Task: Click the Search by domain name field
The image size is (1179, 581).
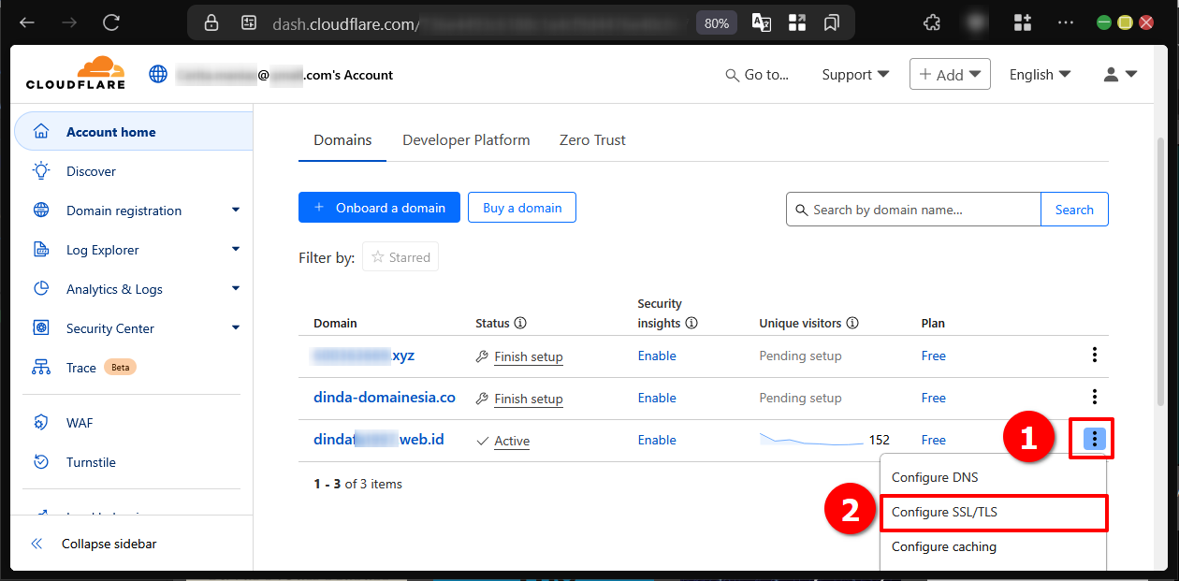Action: [913, 210]
